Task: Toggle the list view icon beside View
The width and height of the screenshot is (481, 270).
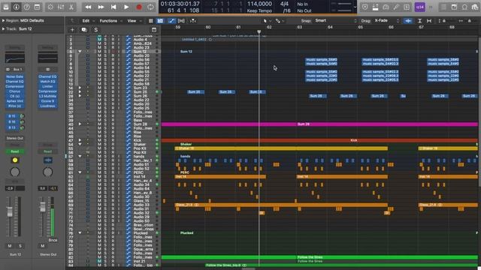Action: point(150,21)
